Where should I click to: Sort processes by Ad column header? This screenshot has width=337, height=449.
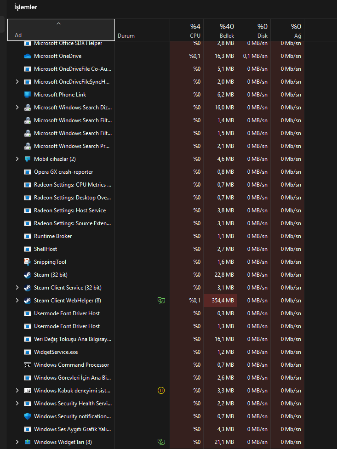coord(61,30)
